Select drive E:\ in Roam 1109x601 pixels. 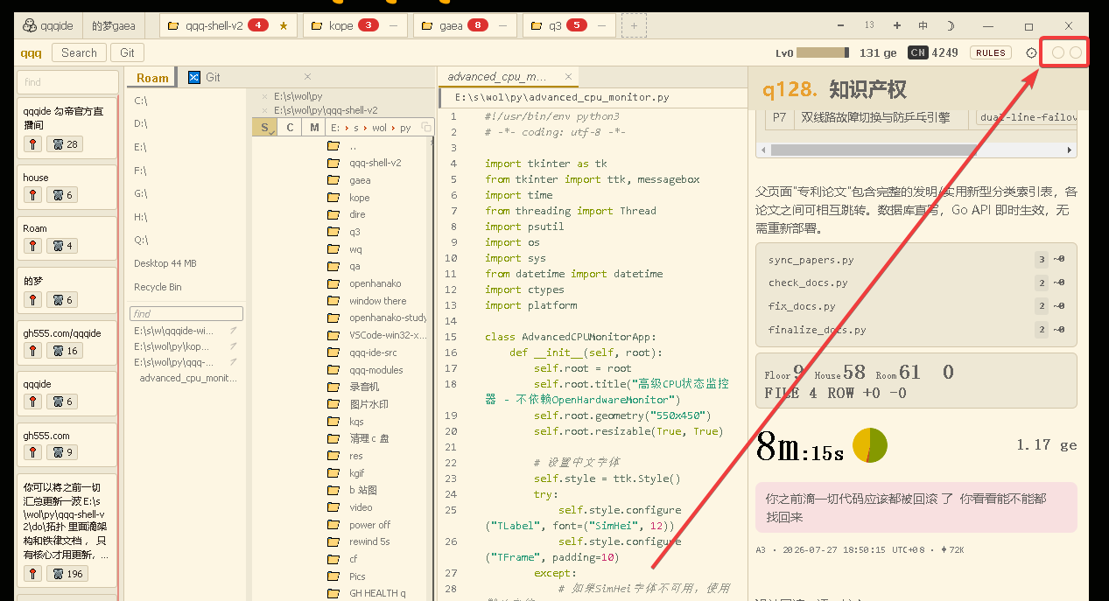141,147
